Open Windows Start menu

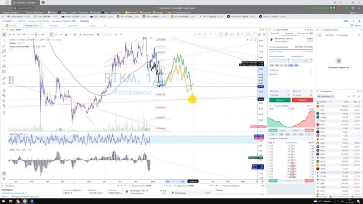(x=3, y=201)
